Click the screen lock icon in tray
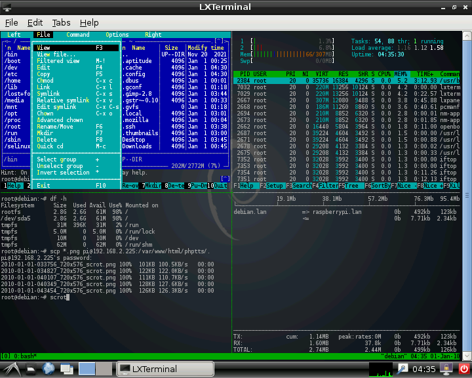 [x=446, y=369]
